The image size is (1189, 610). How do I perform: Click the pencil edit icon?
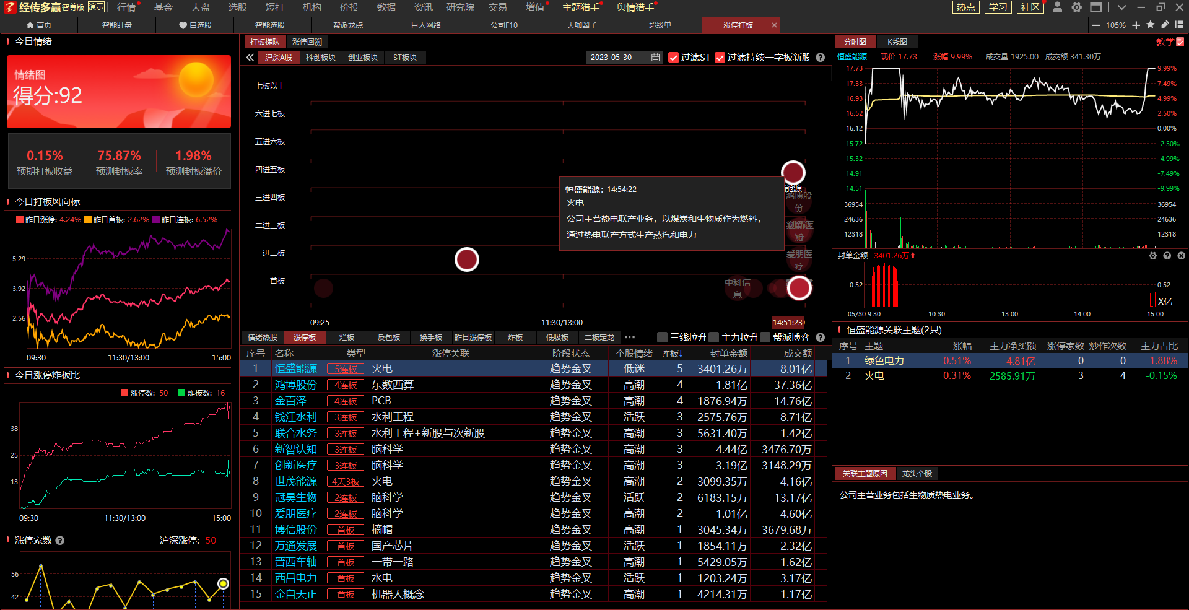pos(1165,25)
